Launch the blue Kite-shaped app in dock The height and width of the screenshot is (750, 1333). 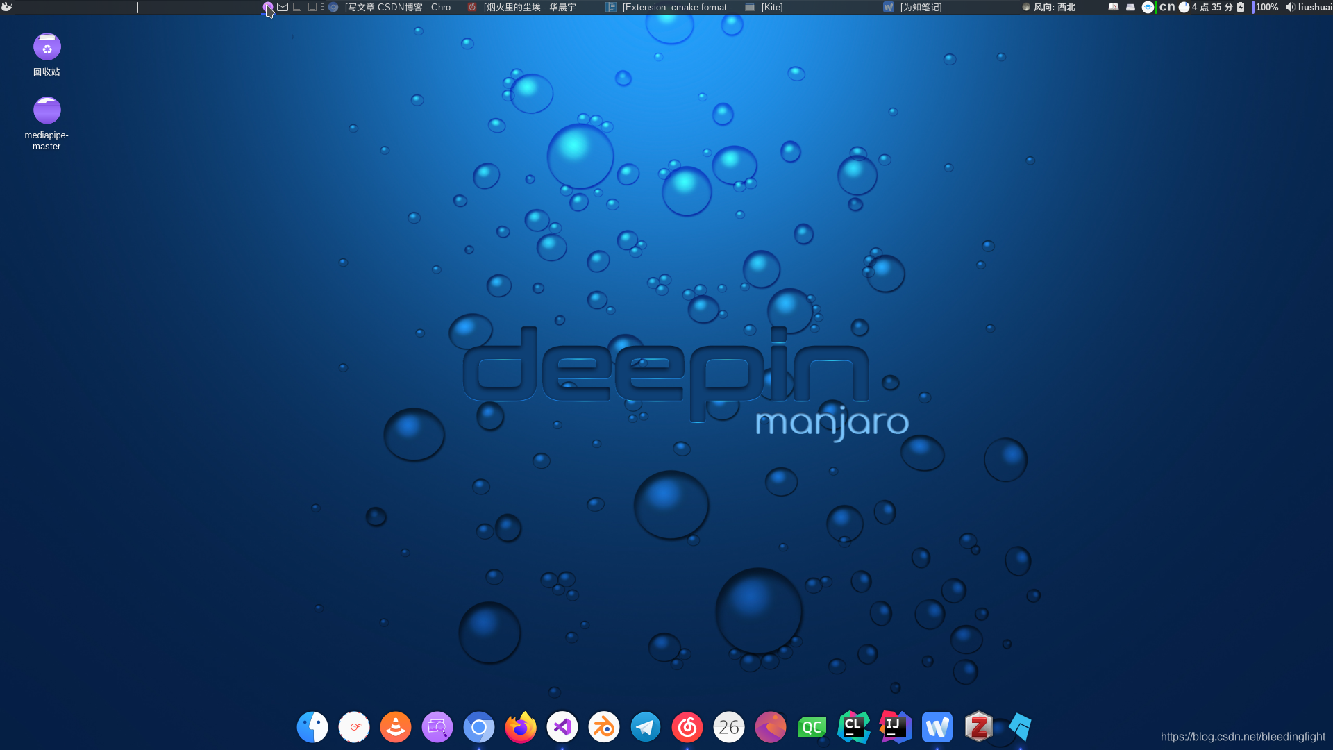tap(1020, 727)
